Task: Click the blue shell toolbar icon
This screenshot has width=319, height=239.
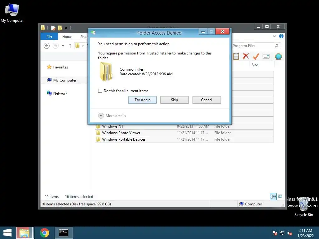Action: 278,56
